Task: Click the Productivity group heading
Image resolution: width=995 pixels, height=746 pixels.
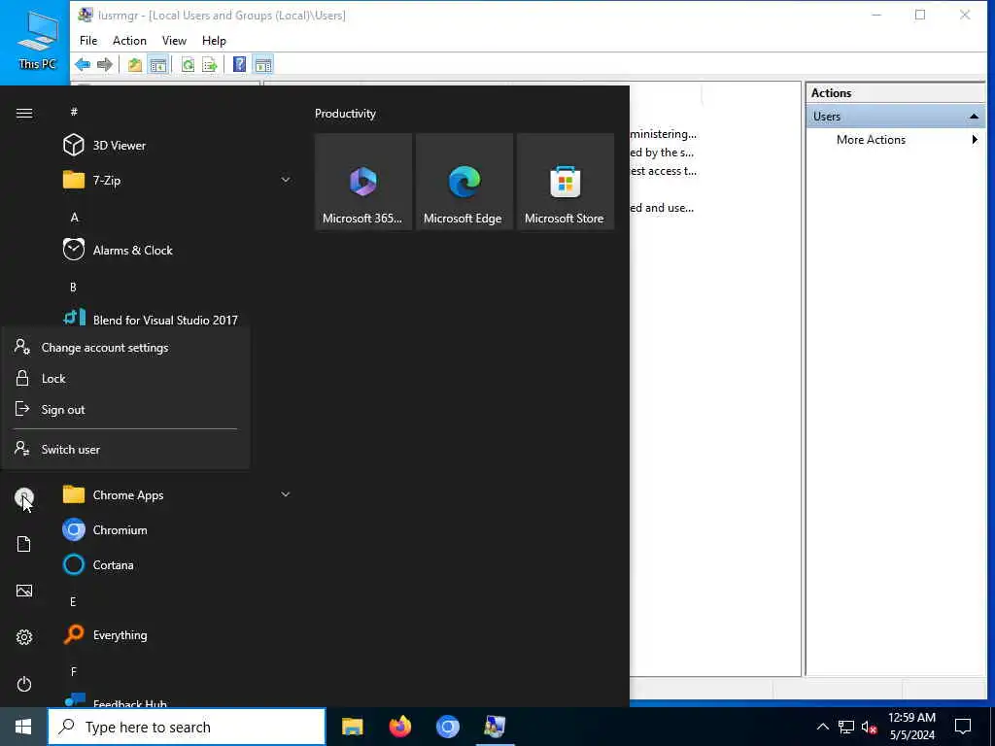Action: (x=345, y=114)
